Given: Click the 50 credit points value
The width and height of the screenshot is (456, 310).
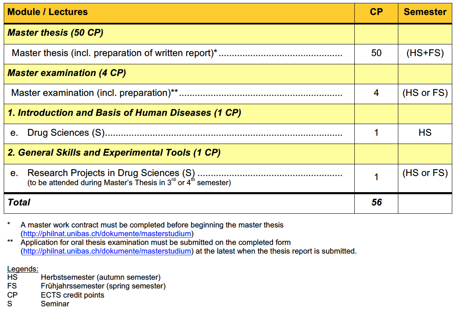Looking at the screenshot, I should click(376, 53).
